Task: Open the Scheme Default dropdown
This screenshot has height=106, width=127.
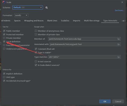Action: (x=28, y=7)
